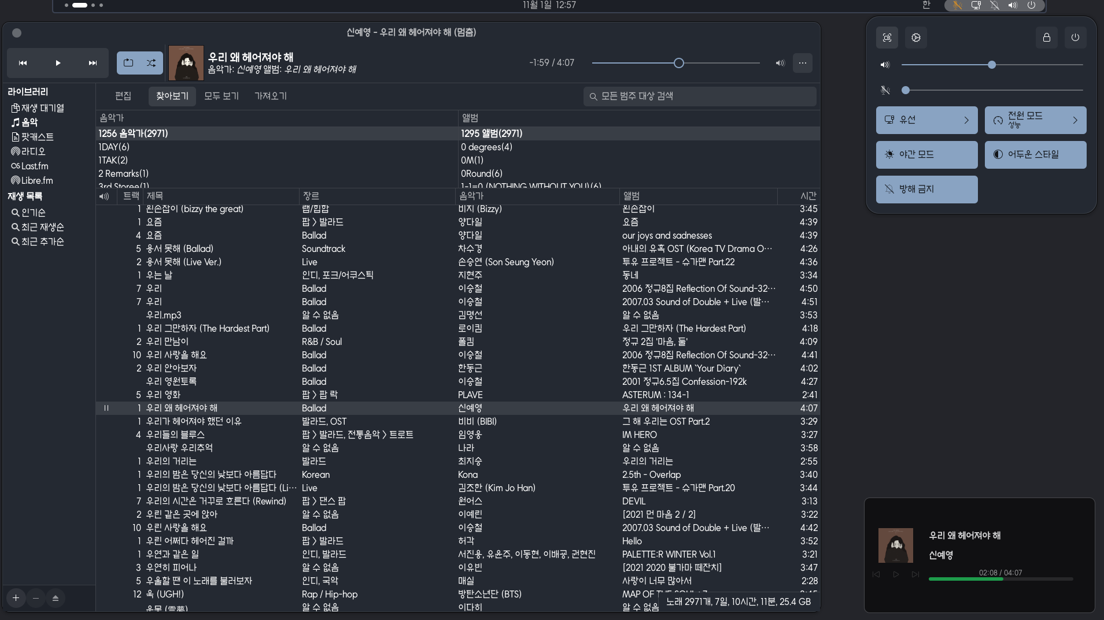Viewport: 1104px width, 620px height.
Task: Toggle shuffle playback mode
Action: (x=152, y=63)
